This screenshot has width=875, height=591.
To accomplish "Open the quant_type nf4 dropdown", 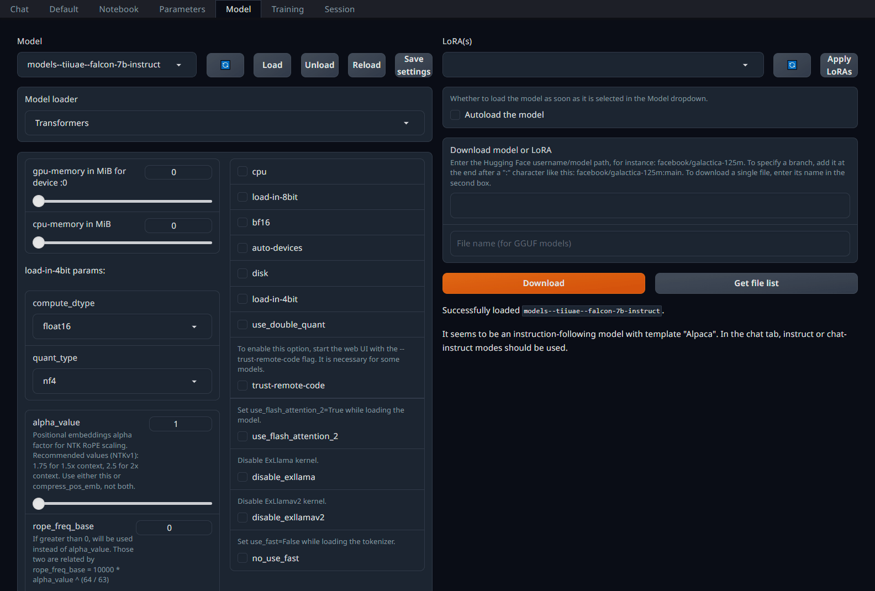I will pyautogui.click(x=122, y=381).
